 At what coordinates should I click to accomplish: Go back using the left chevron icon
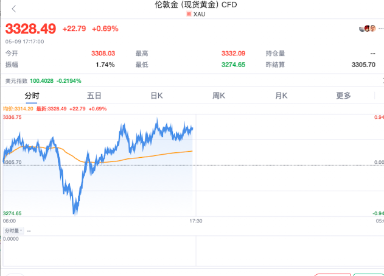[14, 9]
